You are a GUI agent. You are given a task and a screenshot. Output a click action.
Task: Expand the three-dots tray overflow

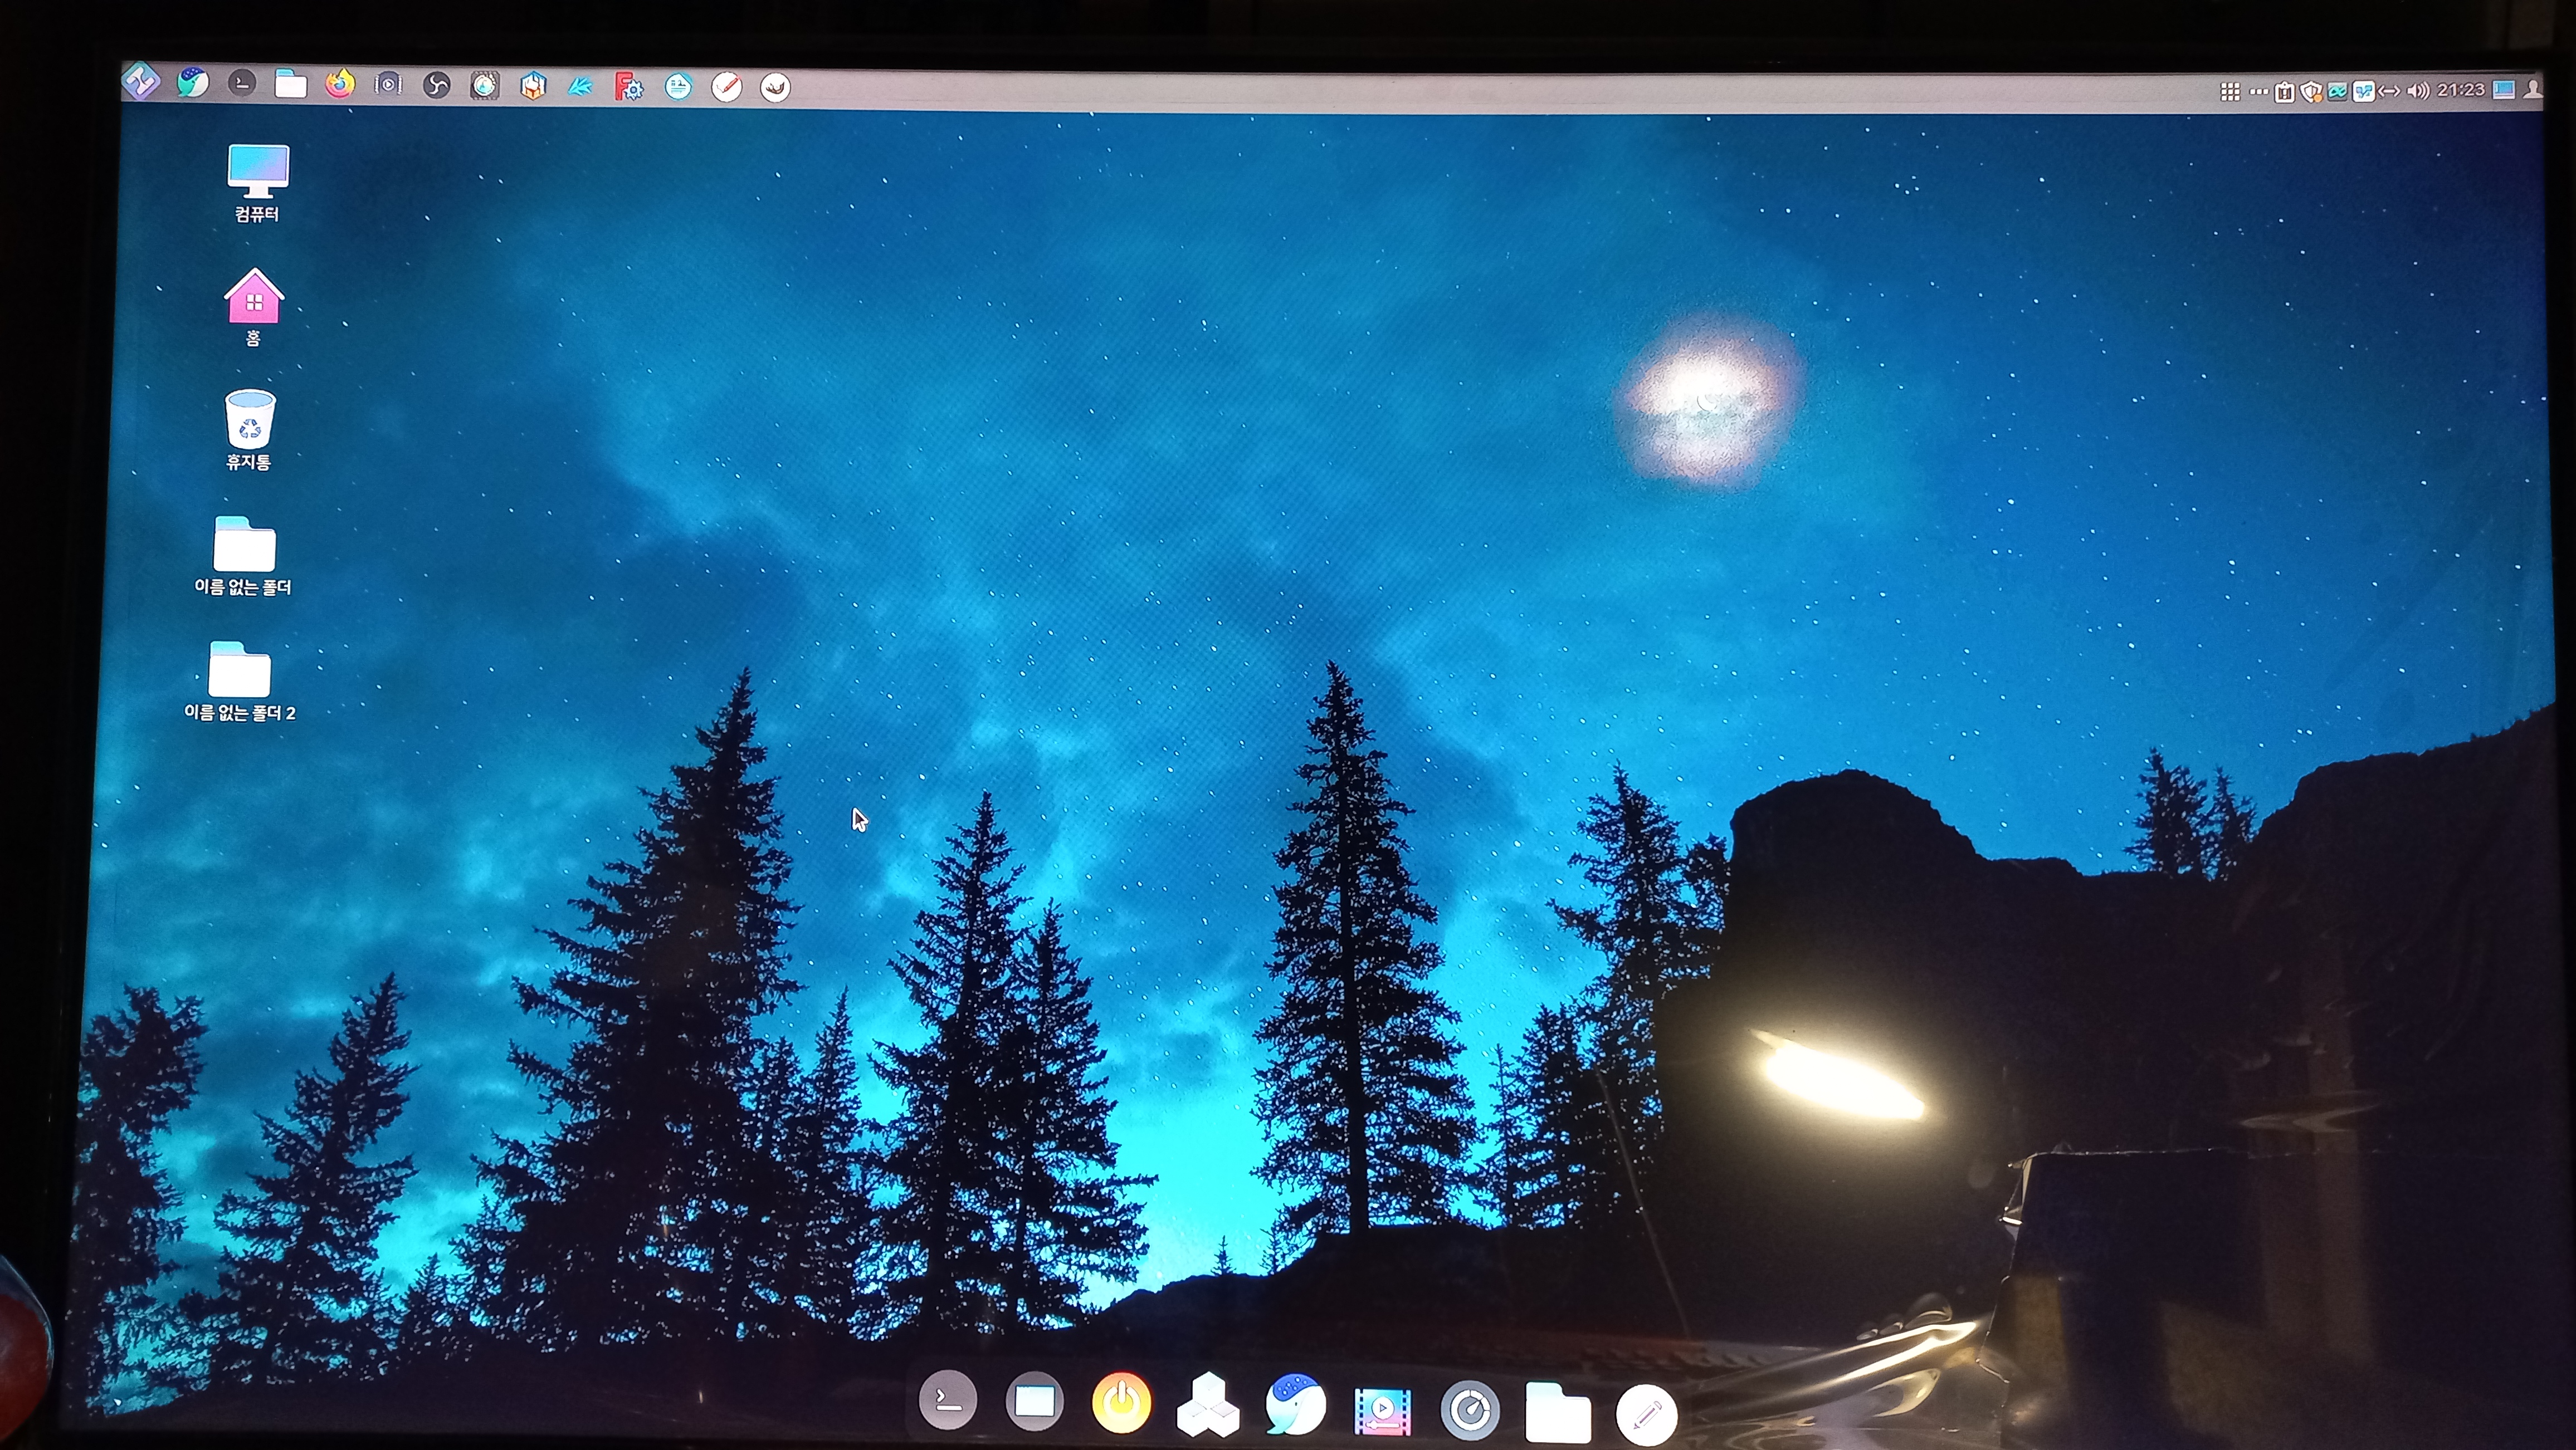click(2258, 92)
